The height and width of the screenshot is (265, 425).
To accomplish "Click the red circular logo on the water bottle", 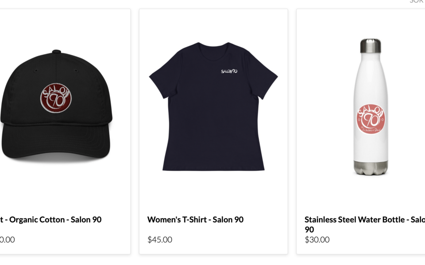I will 371,119.
